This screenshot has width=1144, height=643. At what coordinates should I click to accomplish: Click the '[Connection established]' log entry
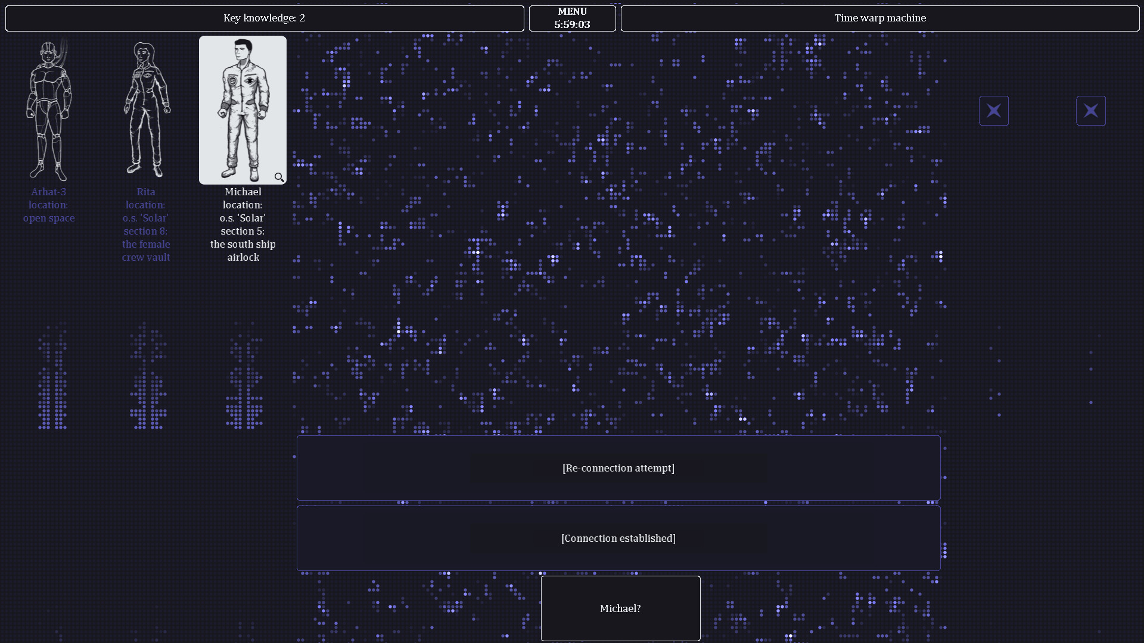coord(618,538)
